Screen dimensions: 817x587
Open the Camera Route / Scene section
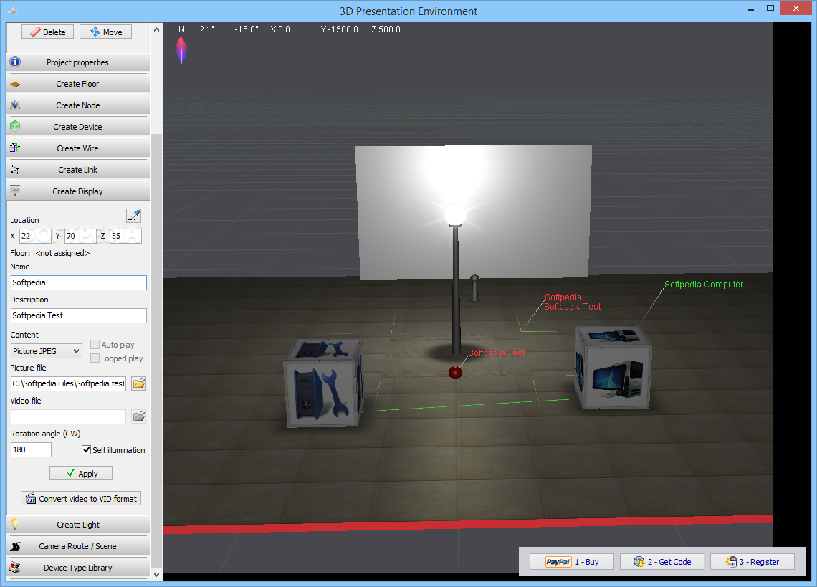point(78,546)
